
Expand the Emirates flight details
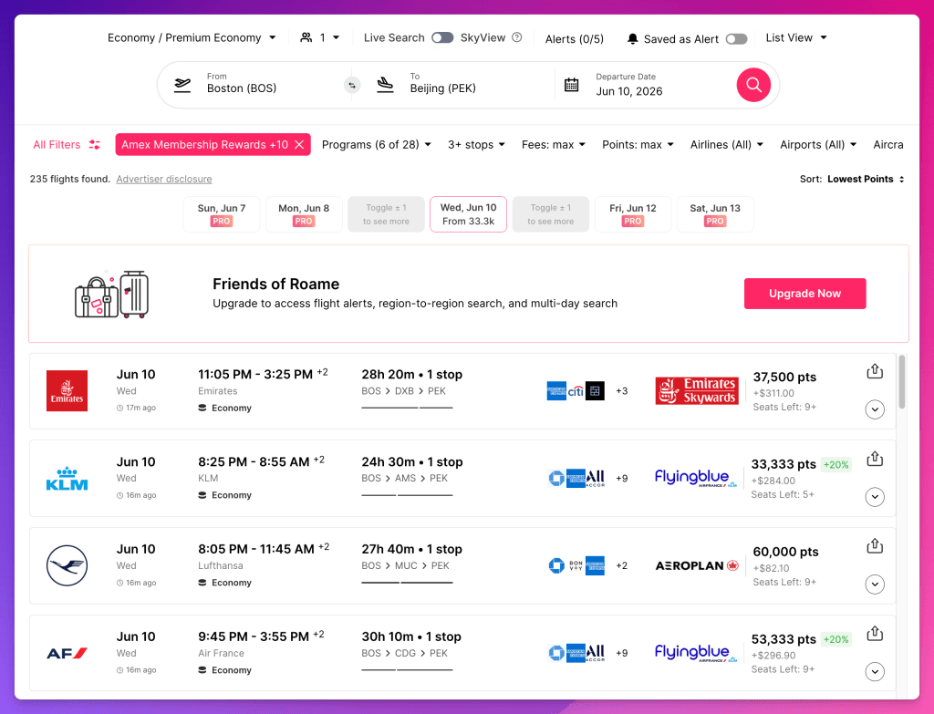pyautogui.click(x=875, y=409)
